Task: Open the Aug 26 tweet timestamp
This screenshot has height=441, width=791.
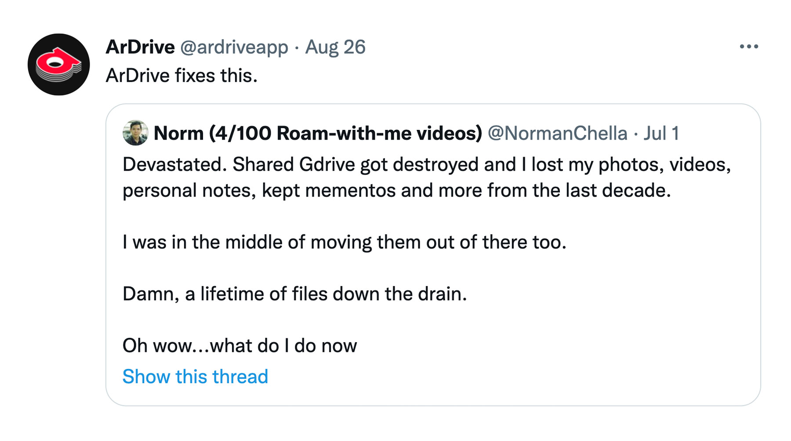Action: click(335, 47)
